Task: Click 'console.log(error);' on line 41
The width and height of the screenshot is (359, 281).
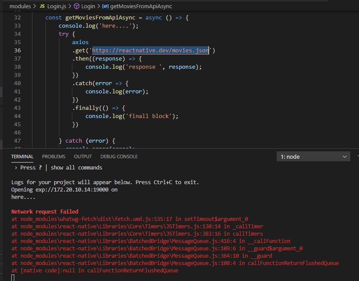Action: click(117, 92)
